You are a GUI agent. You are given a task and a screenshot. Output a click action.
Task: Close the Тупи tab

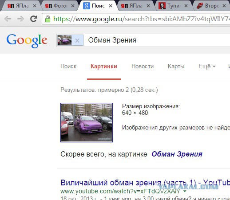pyautogui.click(x=186, y=6)
